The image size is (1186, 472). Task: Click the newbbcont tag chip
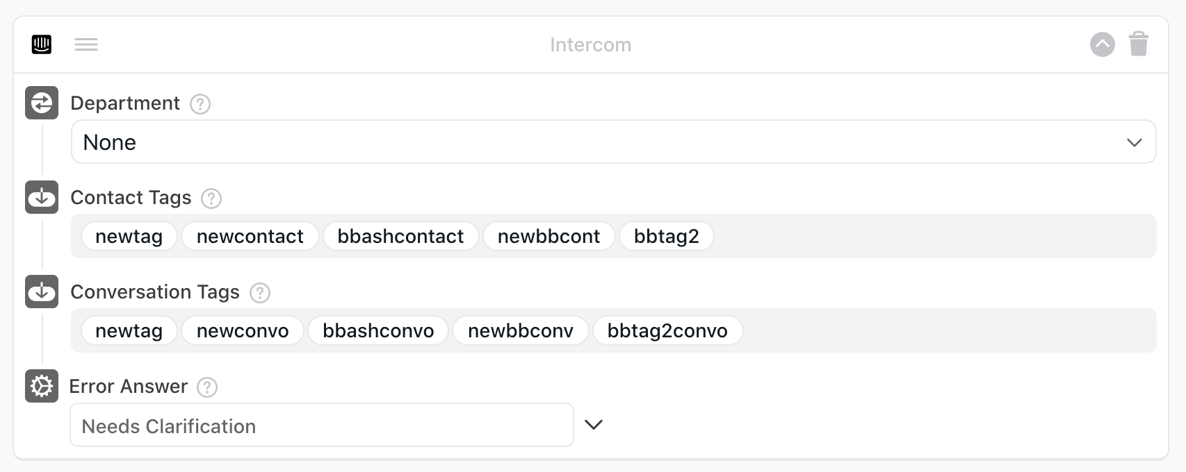(549, 236)
